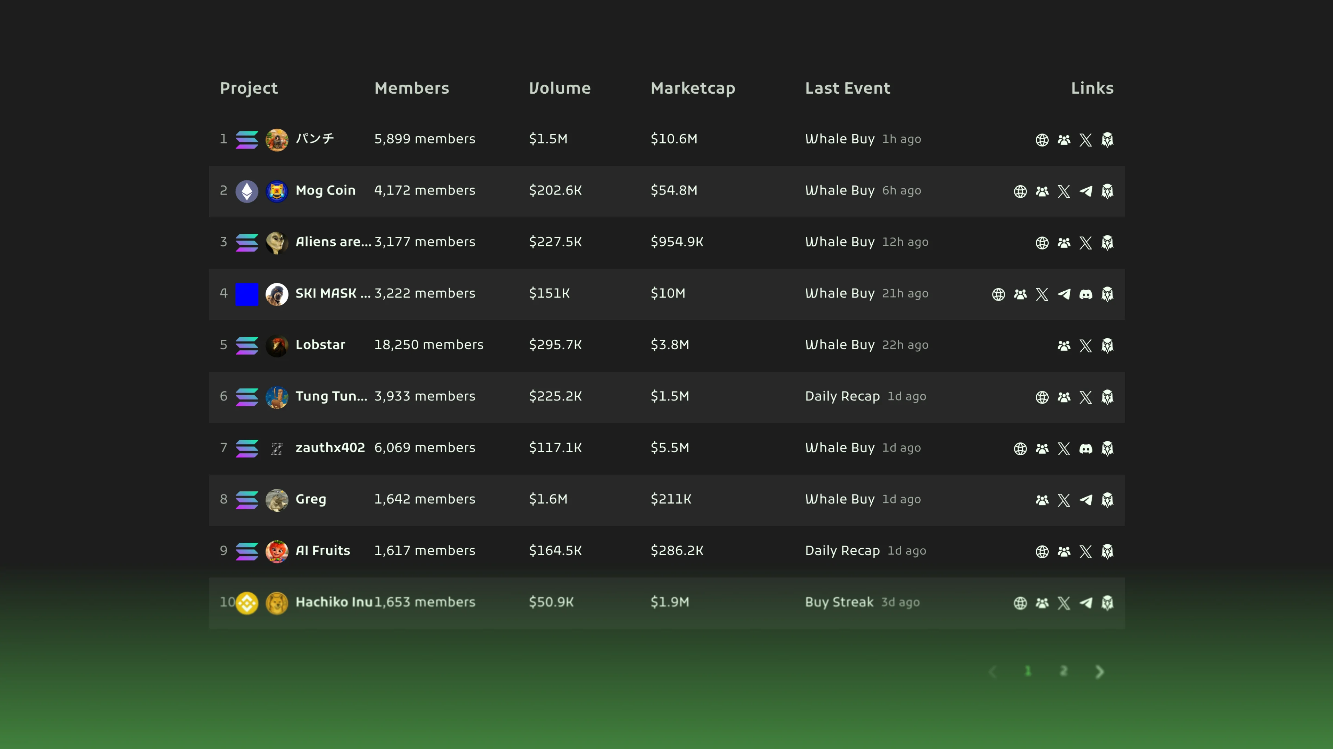Click パンチ's avatar thumbnail
Viewport: 1333px width, 749px height.
tap(277, 139)
